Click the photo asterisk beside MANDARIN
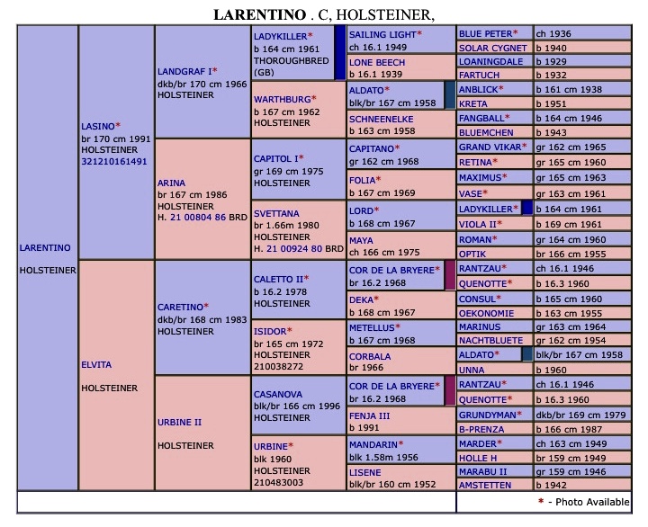 (400, 444)
